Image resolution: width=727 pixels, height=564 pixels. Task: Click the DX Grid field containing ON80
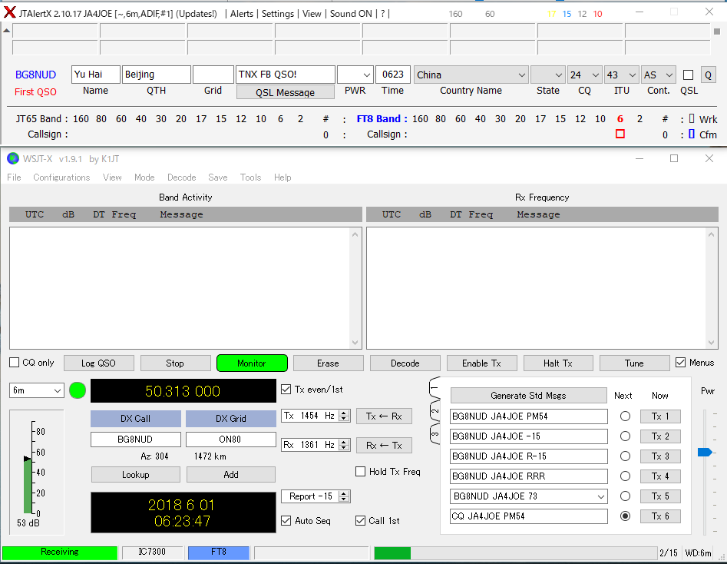coord(231,439)
